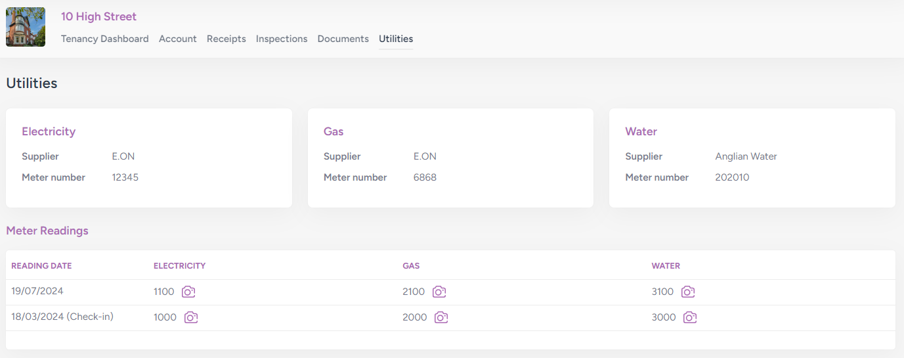This screenshot has height=358, width=904.
Task: View gas meter photo for 19/07/2024
Action: pyautogui.click(x=439, y=292)
